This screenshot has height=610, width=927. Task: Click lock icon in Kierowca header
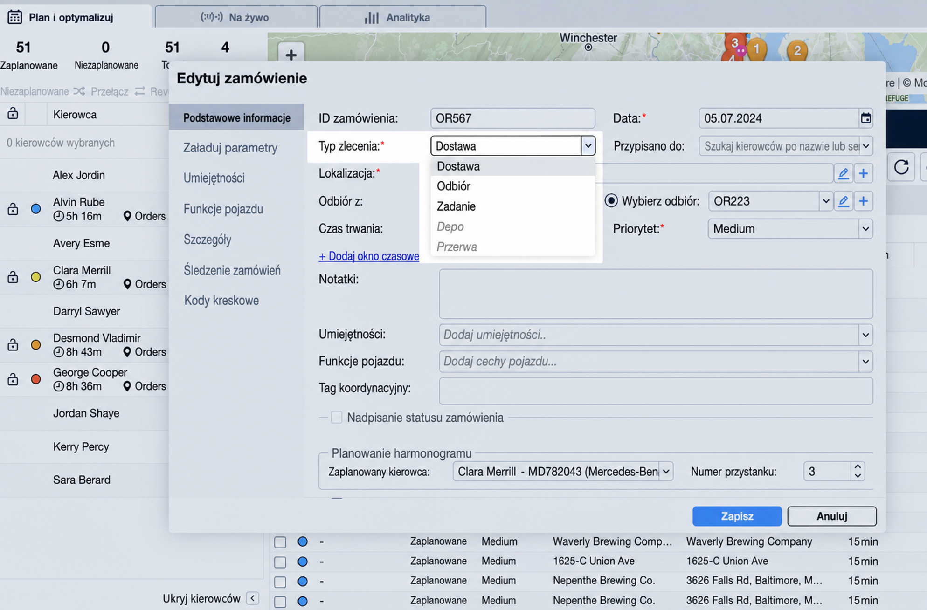pos(13,113)
